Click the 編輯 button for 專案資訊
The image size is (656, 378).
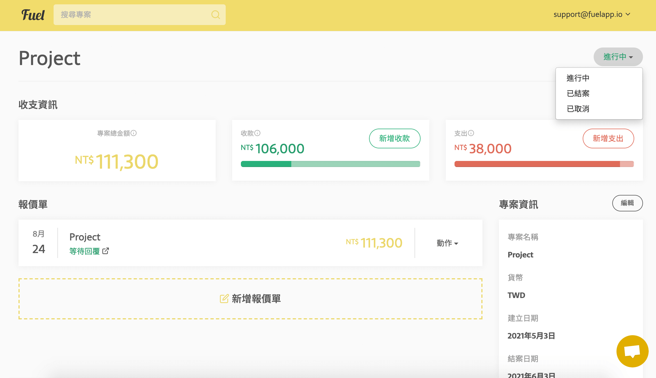coord(627,203)
